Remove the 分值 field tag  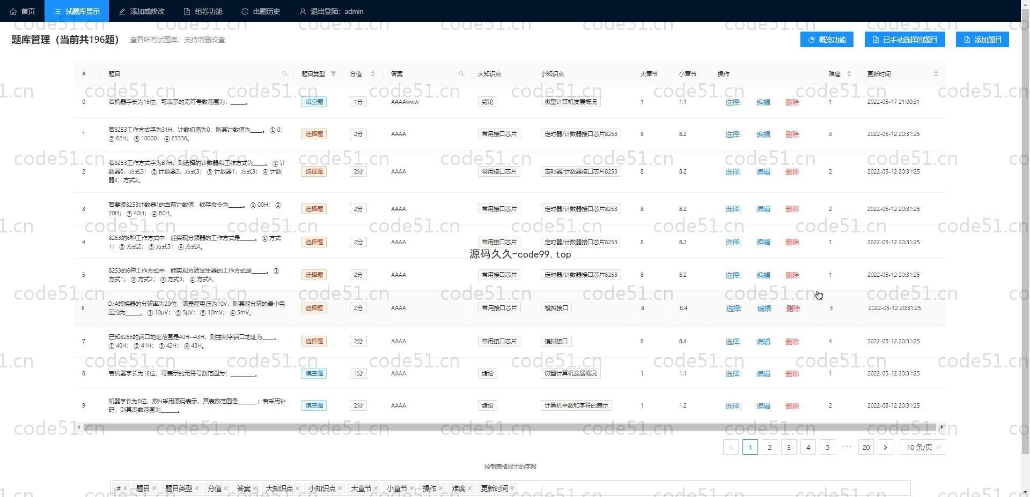tap(225, 488)
